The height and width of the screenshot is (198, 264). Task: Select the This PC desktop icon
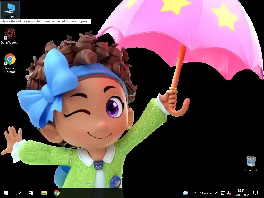tap(10, 10)
